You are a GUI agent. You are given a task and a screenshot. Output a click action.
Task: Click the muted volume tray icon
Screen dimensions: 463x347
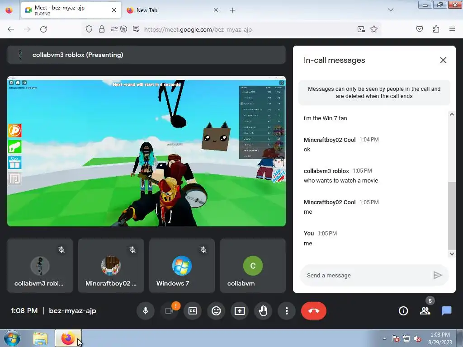[x=417, y=338]
